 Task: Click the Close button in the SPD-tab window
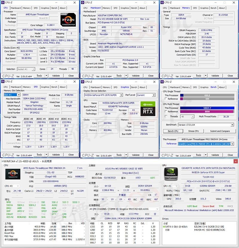coord(71,155)
